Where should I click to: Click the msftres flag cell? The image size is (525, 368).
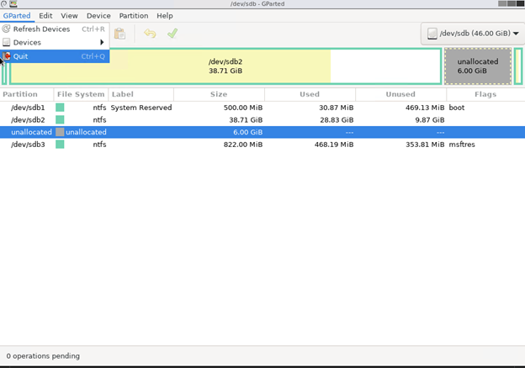pyautogui.click(x=462, y=145)
